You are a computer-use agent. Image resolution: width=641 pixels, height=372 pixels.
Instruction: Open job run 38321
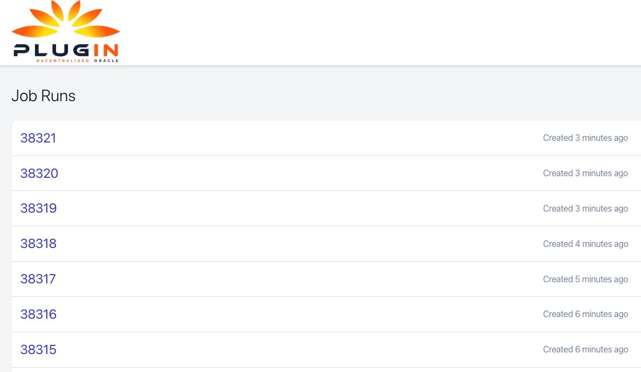[x=38, y=138]
